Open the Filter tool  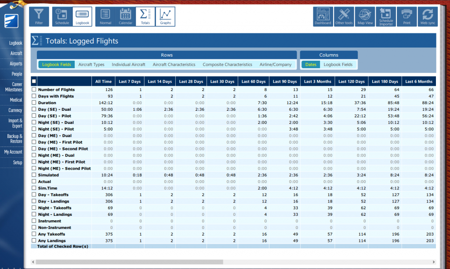tap(39, 16)
